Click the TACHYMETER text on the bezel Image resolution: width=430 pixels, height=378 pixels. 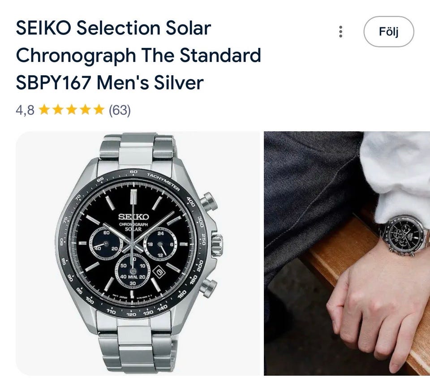[162, 180]
